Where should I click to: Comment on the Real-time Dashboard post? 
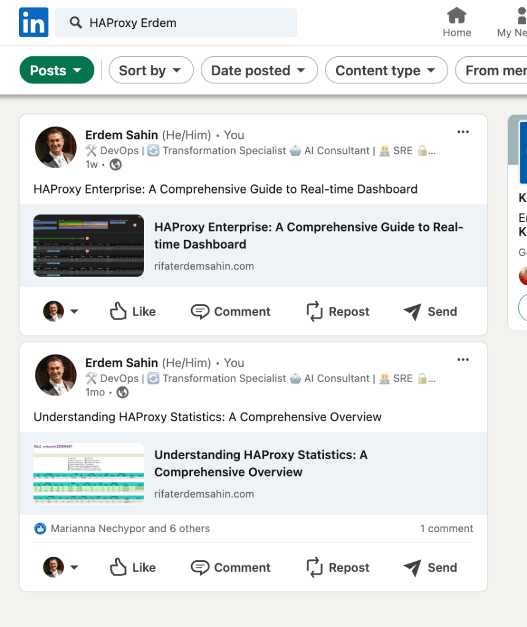point(231,311)
